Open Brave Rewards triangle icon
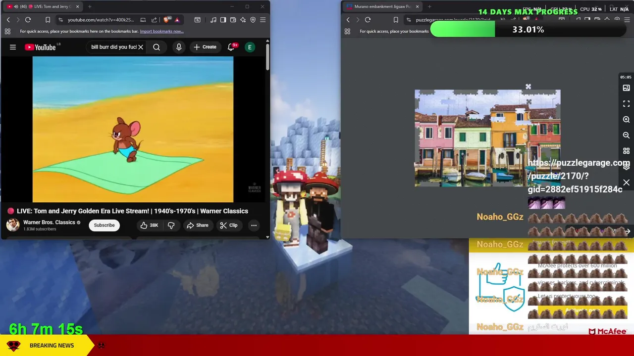Image resolution: width=634 pixels, height=356 pixels. (177, 20)
